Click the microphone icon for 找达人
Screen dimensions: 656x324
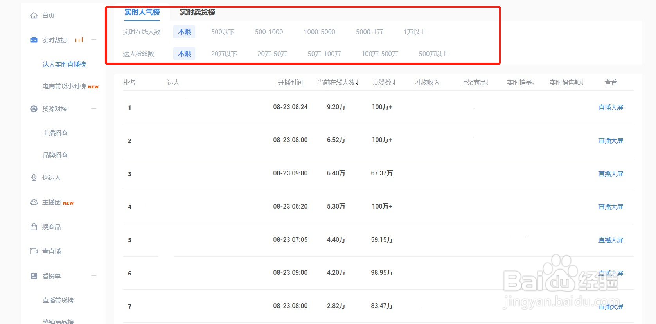34,178
